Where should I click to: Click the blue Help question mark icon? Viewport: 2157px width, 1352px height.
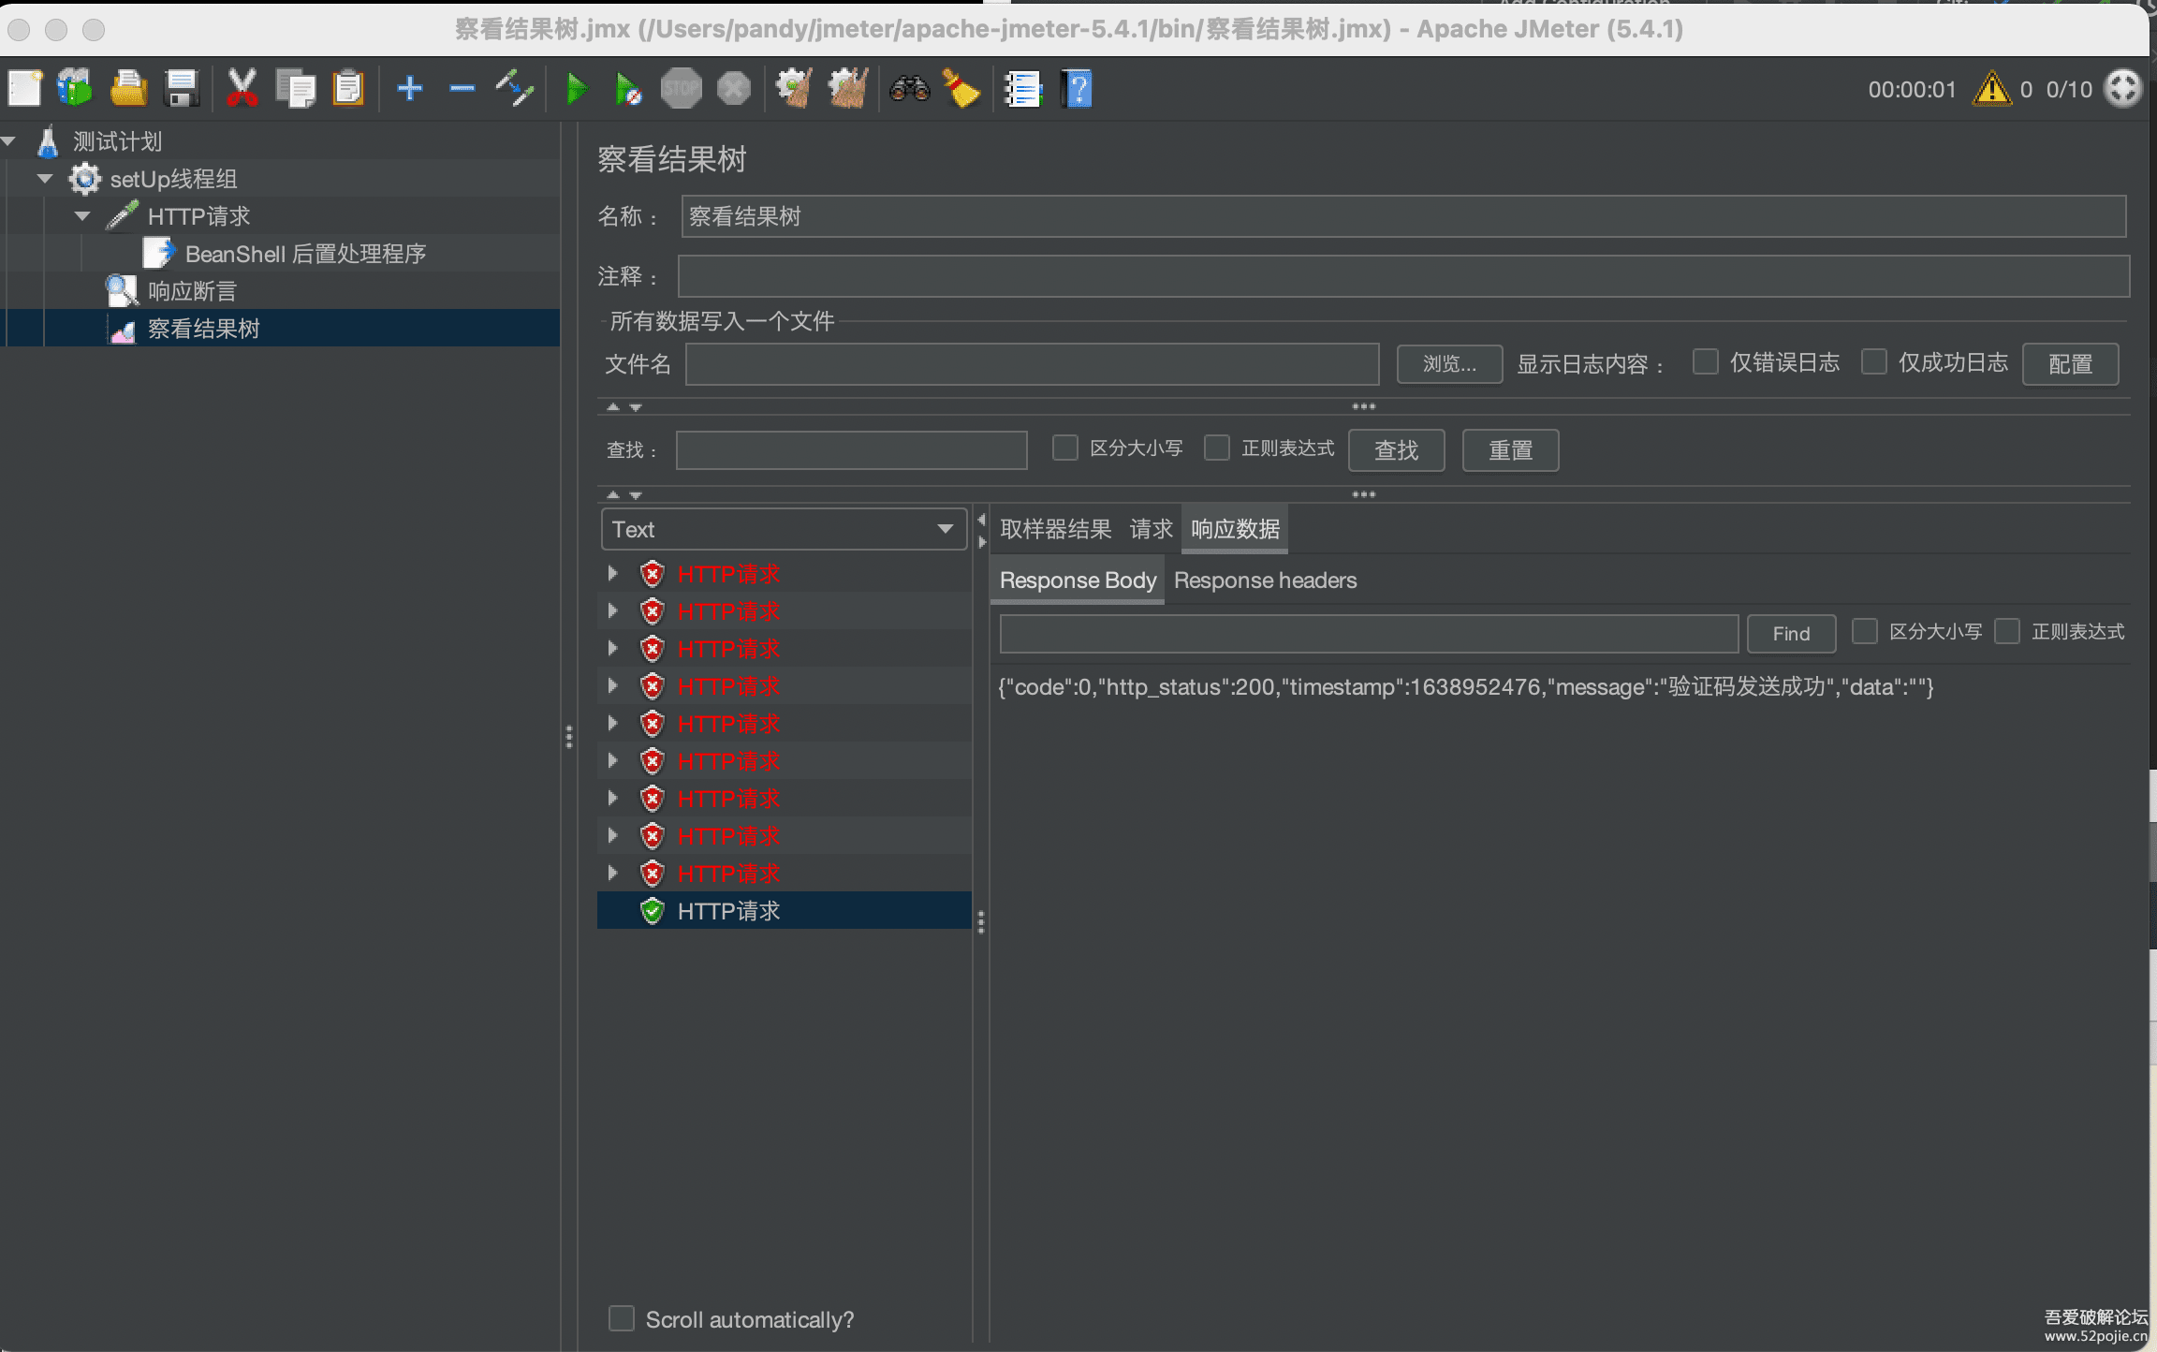1077,90
